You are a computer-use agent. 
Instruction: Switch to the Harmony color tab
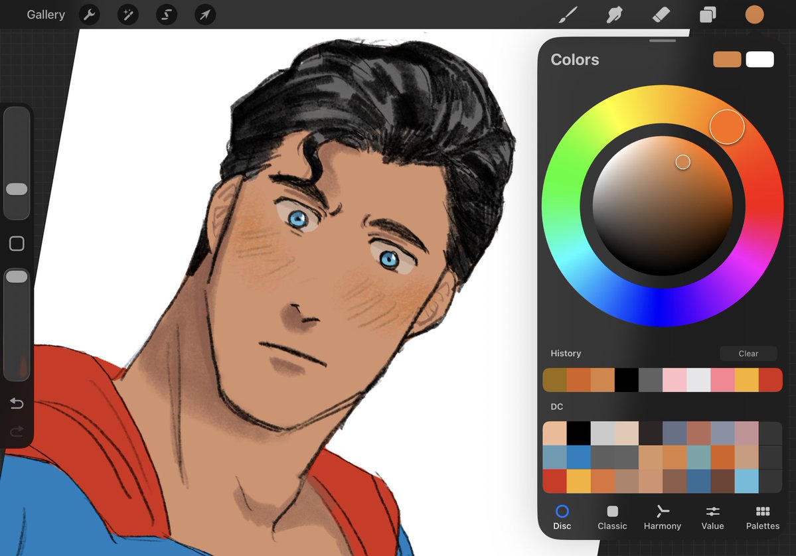click(663, 518)
